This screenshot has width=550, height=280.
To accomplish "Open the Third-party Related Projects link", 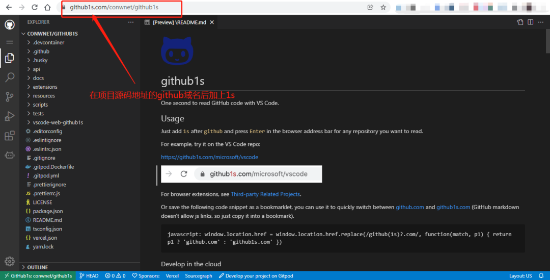I will click(265, 194).
